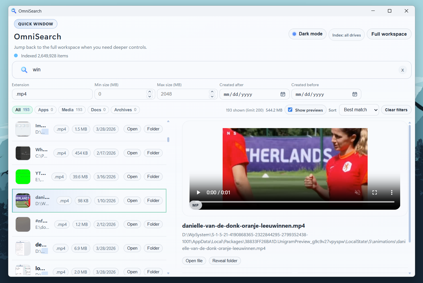Select the green YT... result thumbnail
The image size is (423, 283).
click(x=23, y=177)
